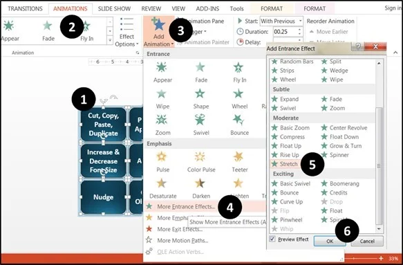Click the Duration value field
Viewport: 403px width, 265px height.
[x=285, y=32]
